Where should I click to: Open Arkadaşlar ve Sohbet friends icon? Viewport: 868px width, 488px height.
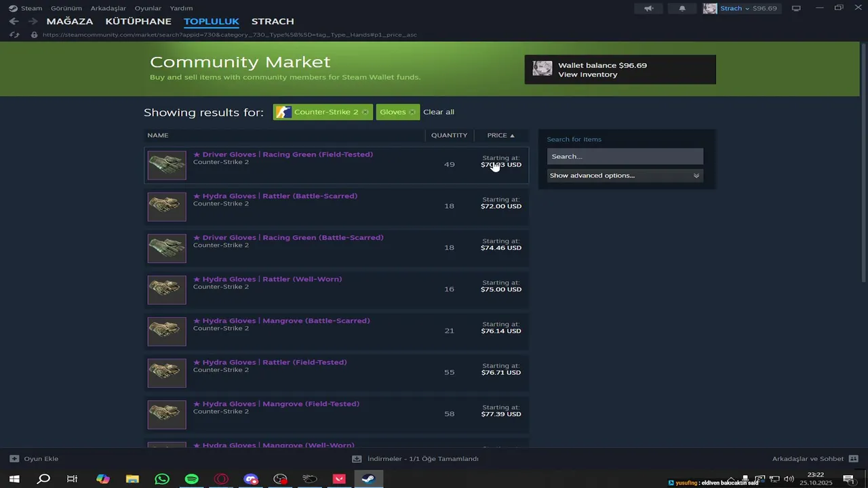[853, 459]
